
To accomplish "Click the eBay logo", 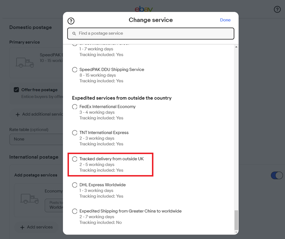I will coord(144,9).
